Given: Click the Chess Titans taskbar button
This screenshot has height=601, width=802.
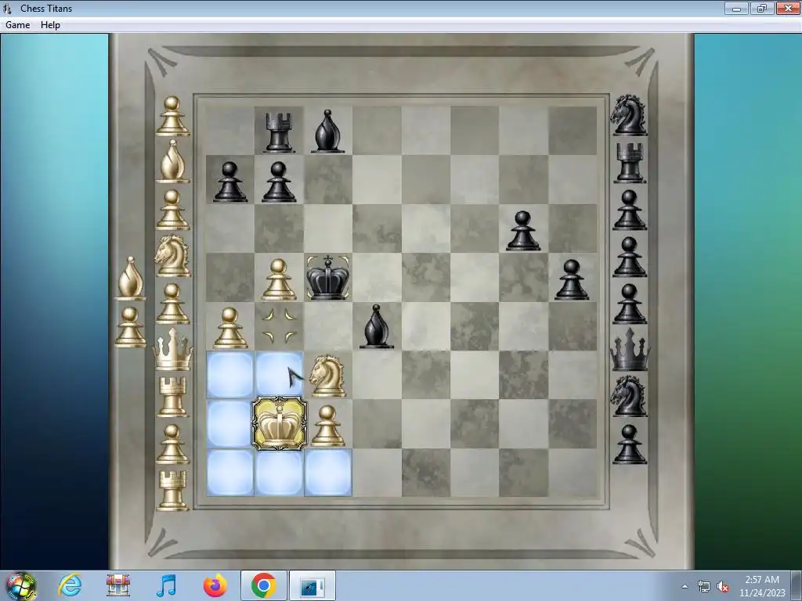Looking at the screenshot, I should 312,585.
